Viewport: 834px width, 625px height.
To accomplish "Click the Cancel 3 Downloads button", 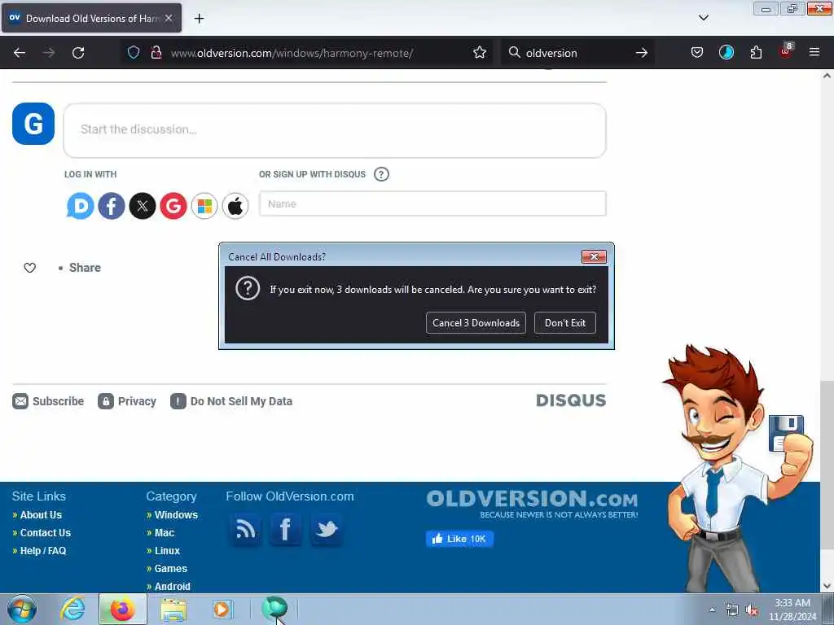I will point(476,322).
